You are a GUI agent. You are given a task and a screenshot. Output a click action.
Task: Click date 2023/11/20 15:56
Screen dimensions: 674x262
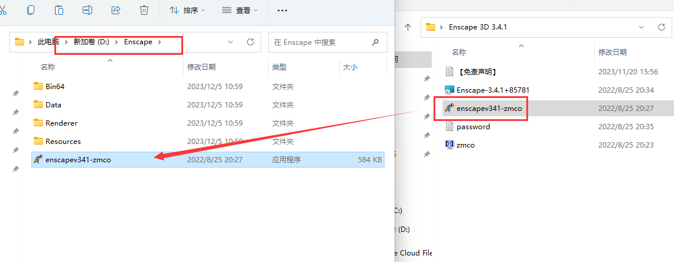(x=628, y=72)
